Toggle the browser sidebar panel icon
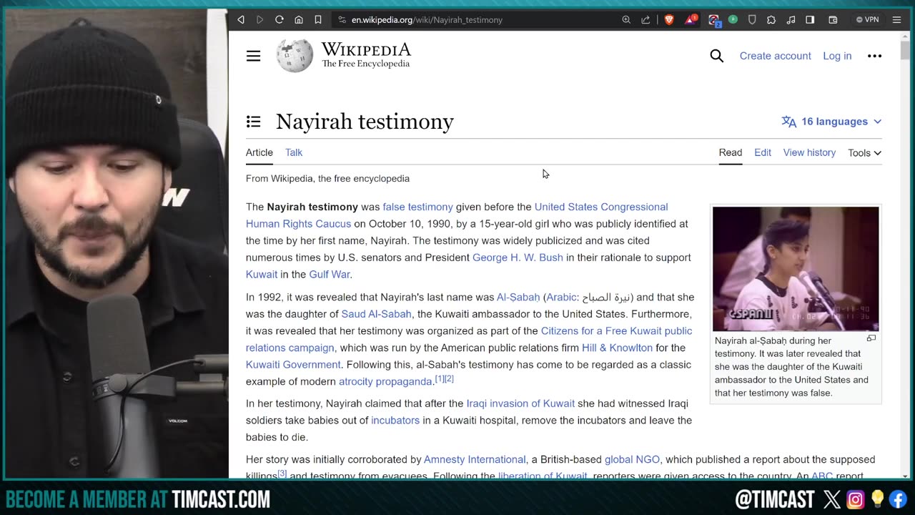The height and width of the screenshot is (515, 915). 810,20
